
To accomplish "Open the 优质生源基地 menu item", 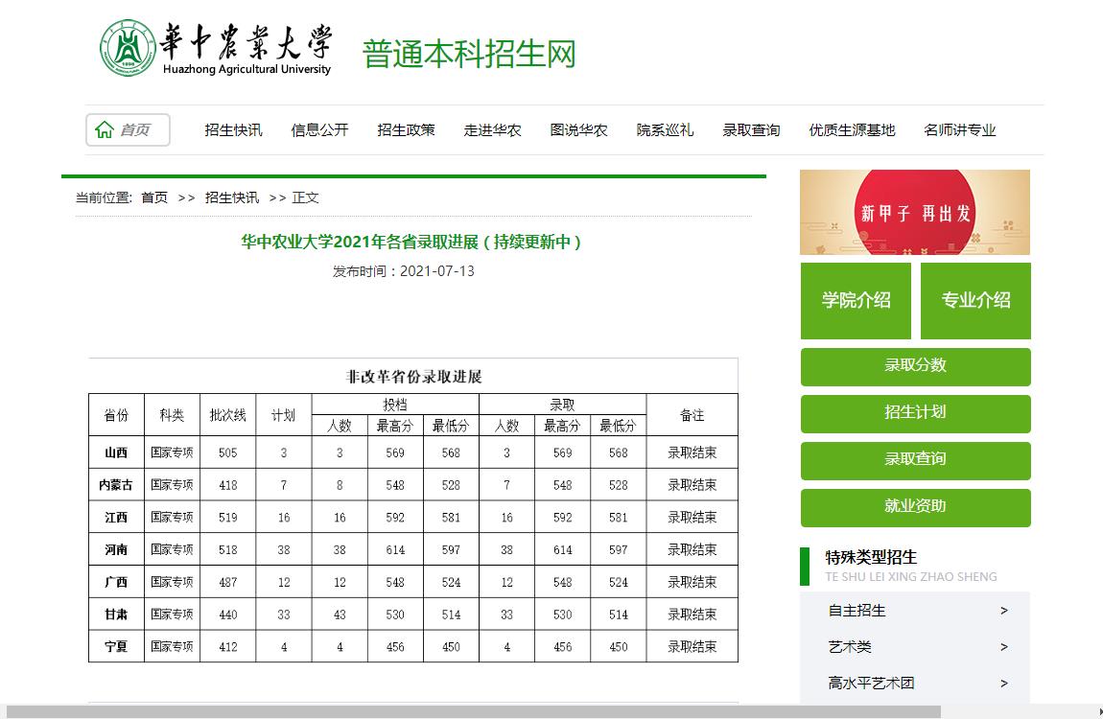I will [852, 130].
